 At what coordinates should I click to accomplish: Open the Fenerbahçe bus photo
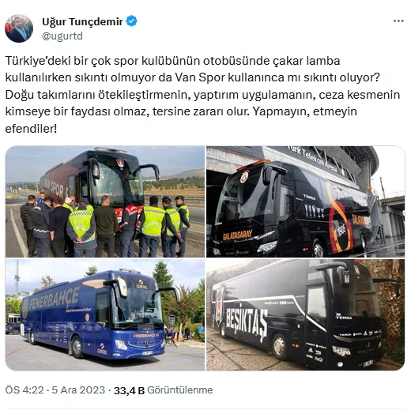[105, 314]
